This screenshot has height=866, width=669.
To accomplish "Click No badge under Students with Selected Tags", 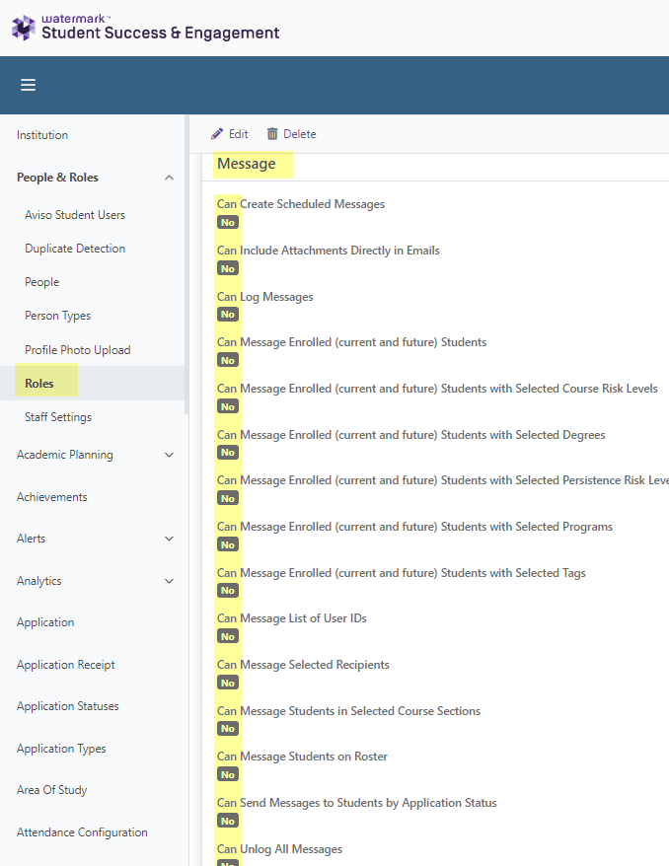I will coord(228,591).
